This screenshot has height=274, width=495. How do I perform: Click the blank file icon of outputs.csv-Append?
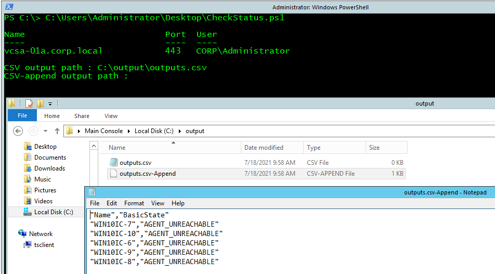pyautogui.click(x=113, y=173)
